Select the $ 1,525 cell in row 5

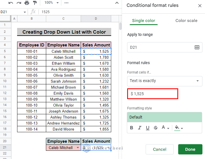96,51
